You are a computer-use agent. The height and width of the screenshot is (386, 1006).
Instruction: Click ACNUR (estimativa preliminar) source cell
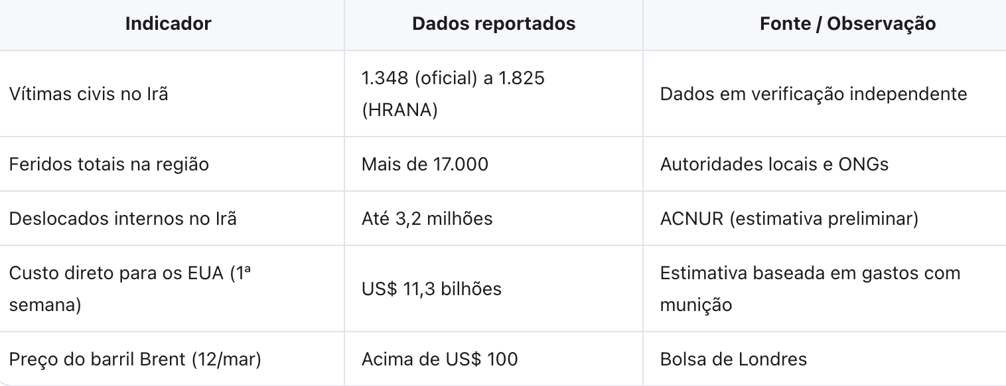pyautogui.click(x=789, y=218)
